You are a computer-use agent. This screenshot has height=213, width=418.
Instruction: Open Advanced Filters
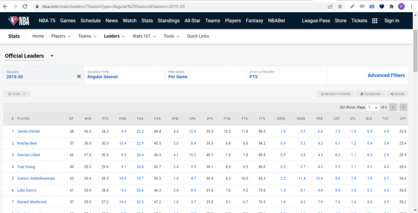386,76
